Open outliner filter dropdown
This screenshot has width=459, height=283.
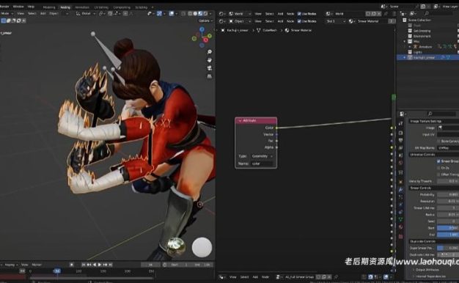[413, 13]
